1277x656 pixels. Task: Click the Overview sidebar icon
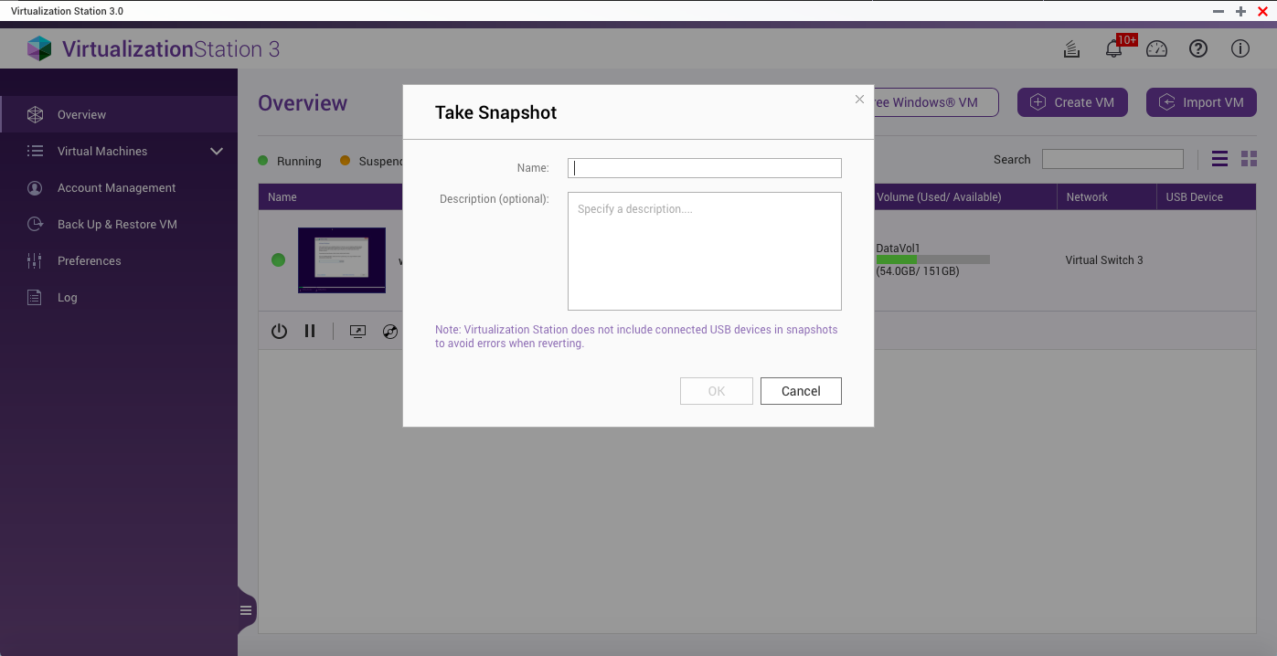(x=35, y=114)
